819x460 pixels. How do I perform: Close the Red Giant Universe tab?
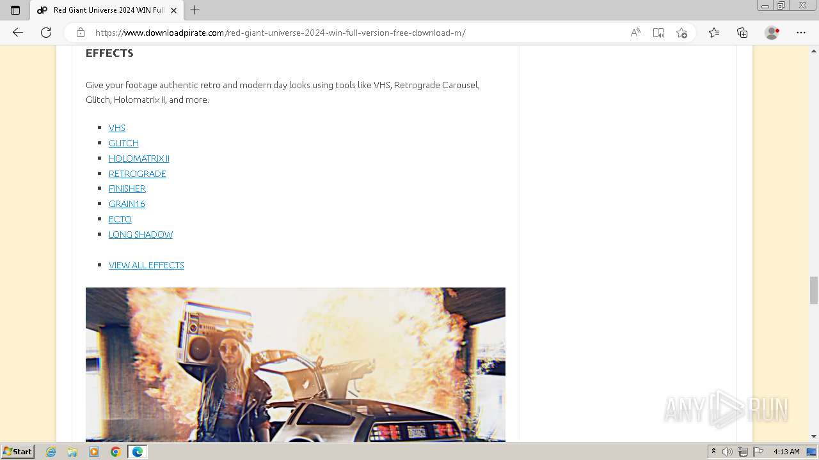tap(173, 10)
